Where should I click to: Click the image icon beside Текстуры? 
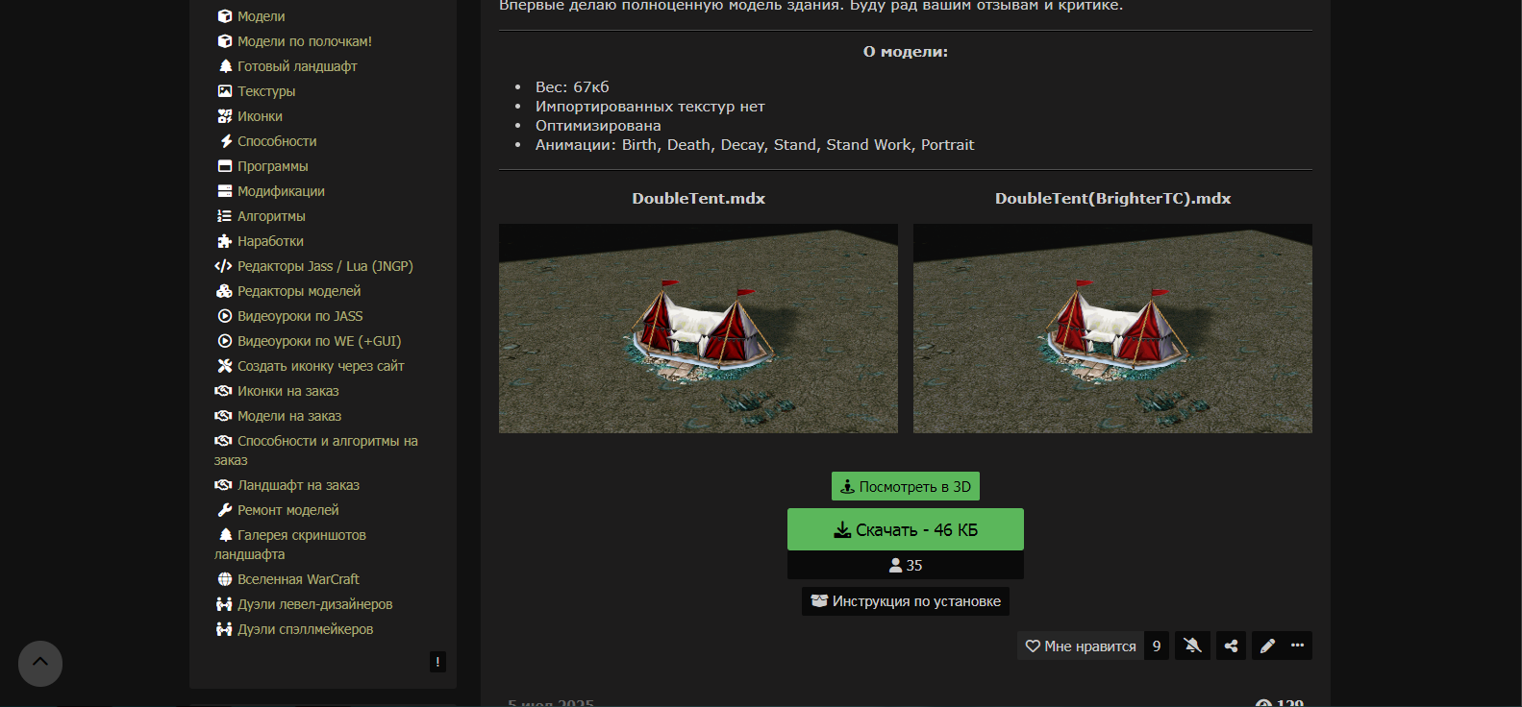click(x=225, y=91)
